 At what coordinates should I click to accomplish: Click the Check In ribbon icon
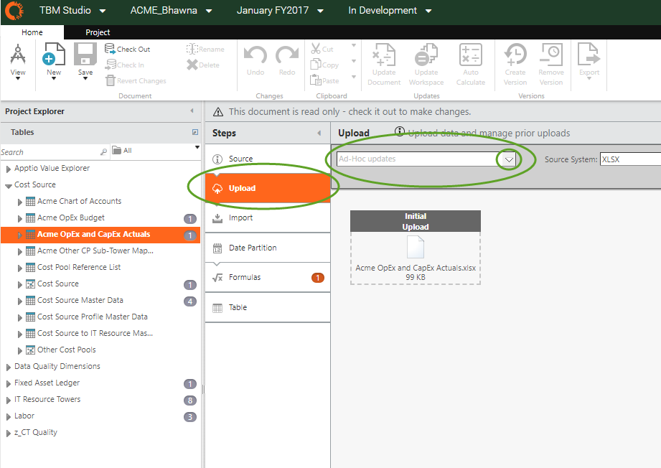[x=111, y=65]
